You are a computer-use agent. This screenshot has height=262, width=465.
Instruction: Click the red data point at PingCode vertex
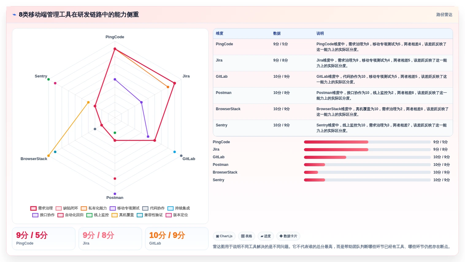[115, 49]
